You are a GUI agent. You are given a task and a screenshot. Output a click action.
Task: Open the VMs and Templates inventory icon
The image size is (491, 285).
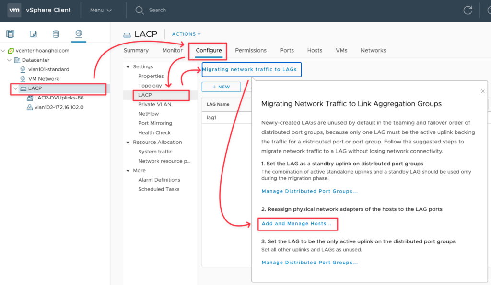pos(33,34)
